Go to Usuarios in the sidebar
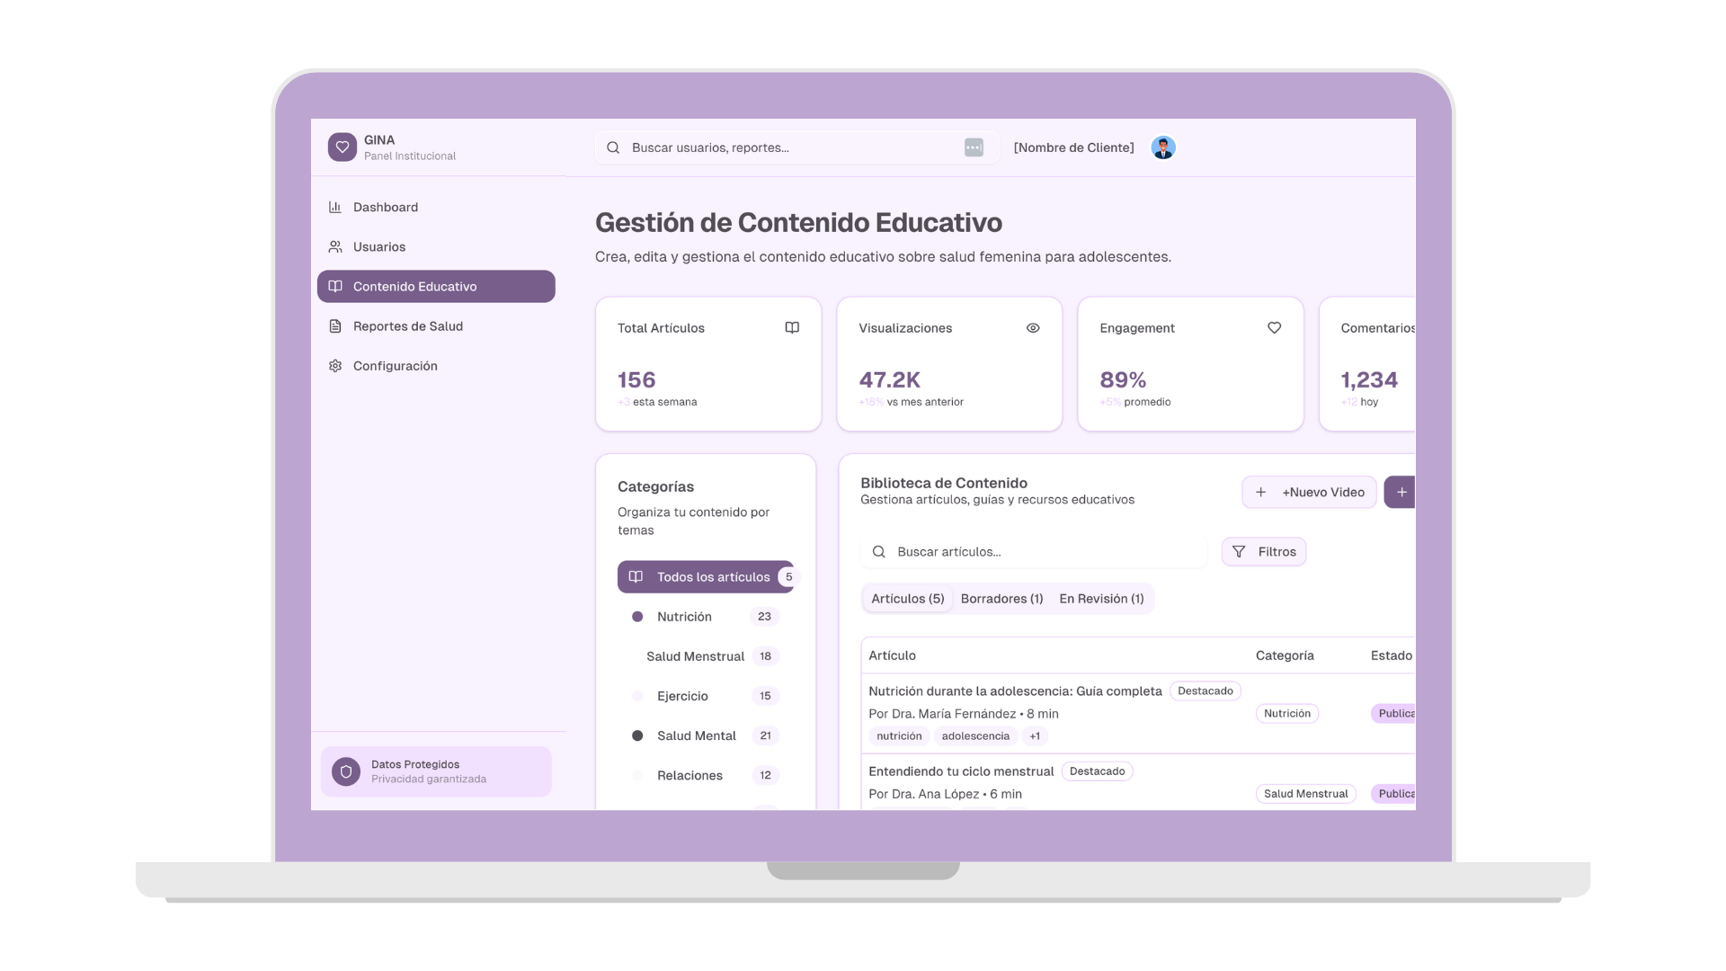This screenshot has width=1726, height=971. (x=378, y=247)
